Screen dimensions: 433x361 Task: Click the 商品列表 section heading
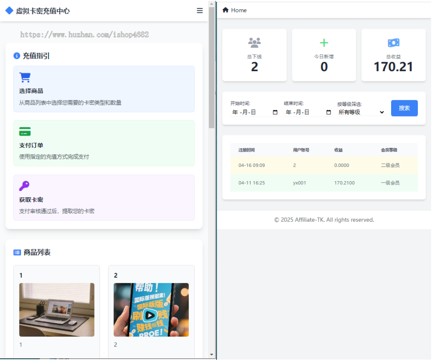tap(37, 253)
